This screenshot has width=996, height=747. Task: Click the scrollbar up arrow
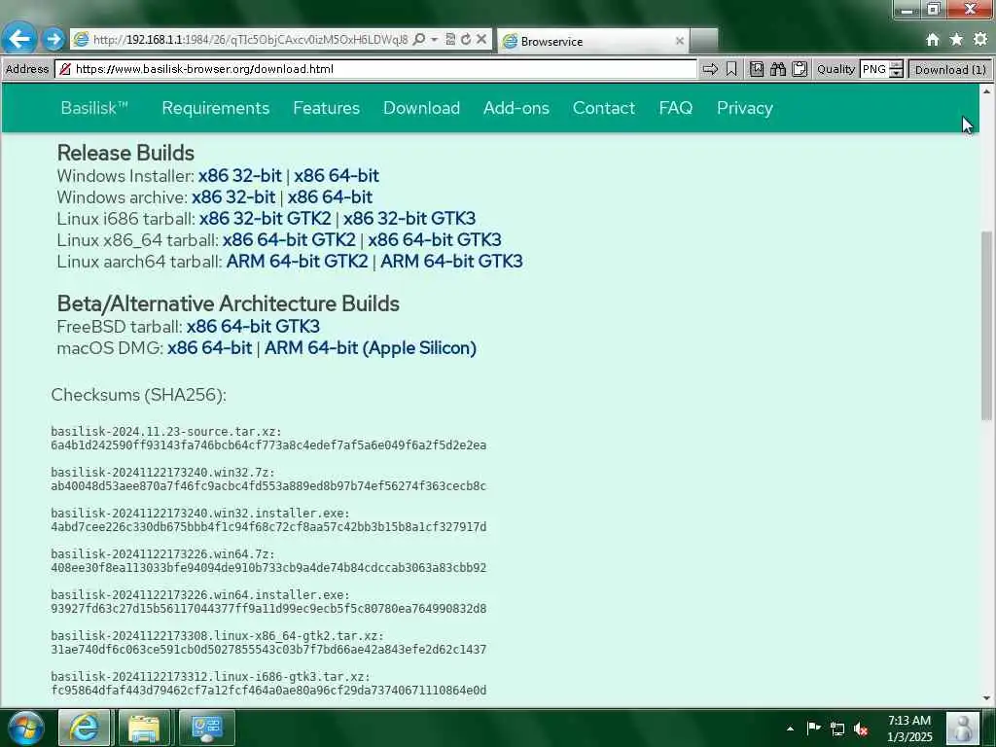click(x=986, y=92)
